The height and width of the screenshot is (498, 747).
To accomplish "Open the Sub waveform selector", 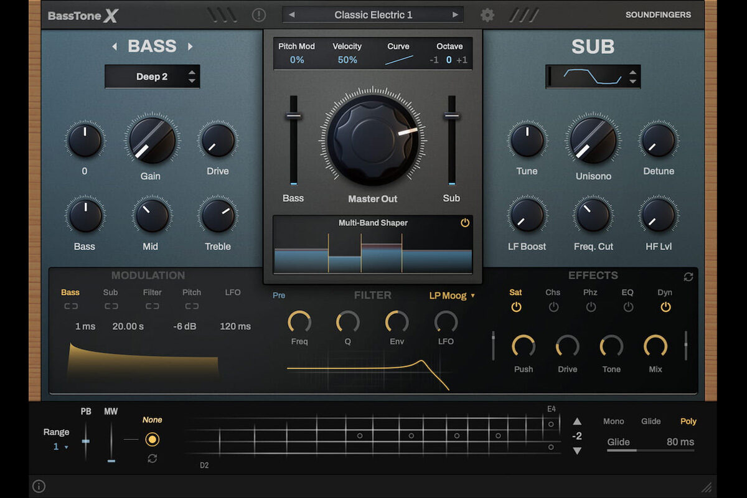I will click(593, 77).
